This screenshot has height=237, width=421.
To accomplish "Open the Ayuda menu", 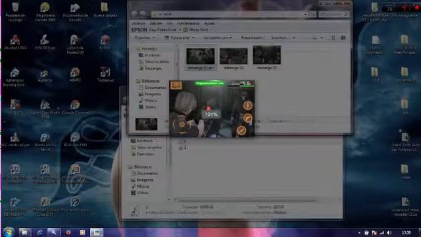I will click(209, 24).
